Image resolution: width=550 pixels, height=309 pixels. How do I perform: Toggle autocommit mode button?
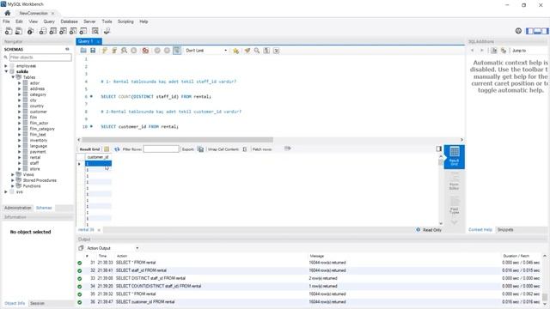click(177, 51)
